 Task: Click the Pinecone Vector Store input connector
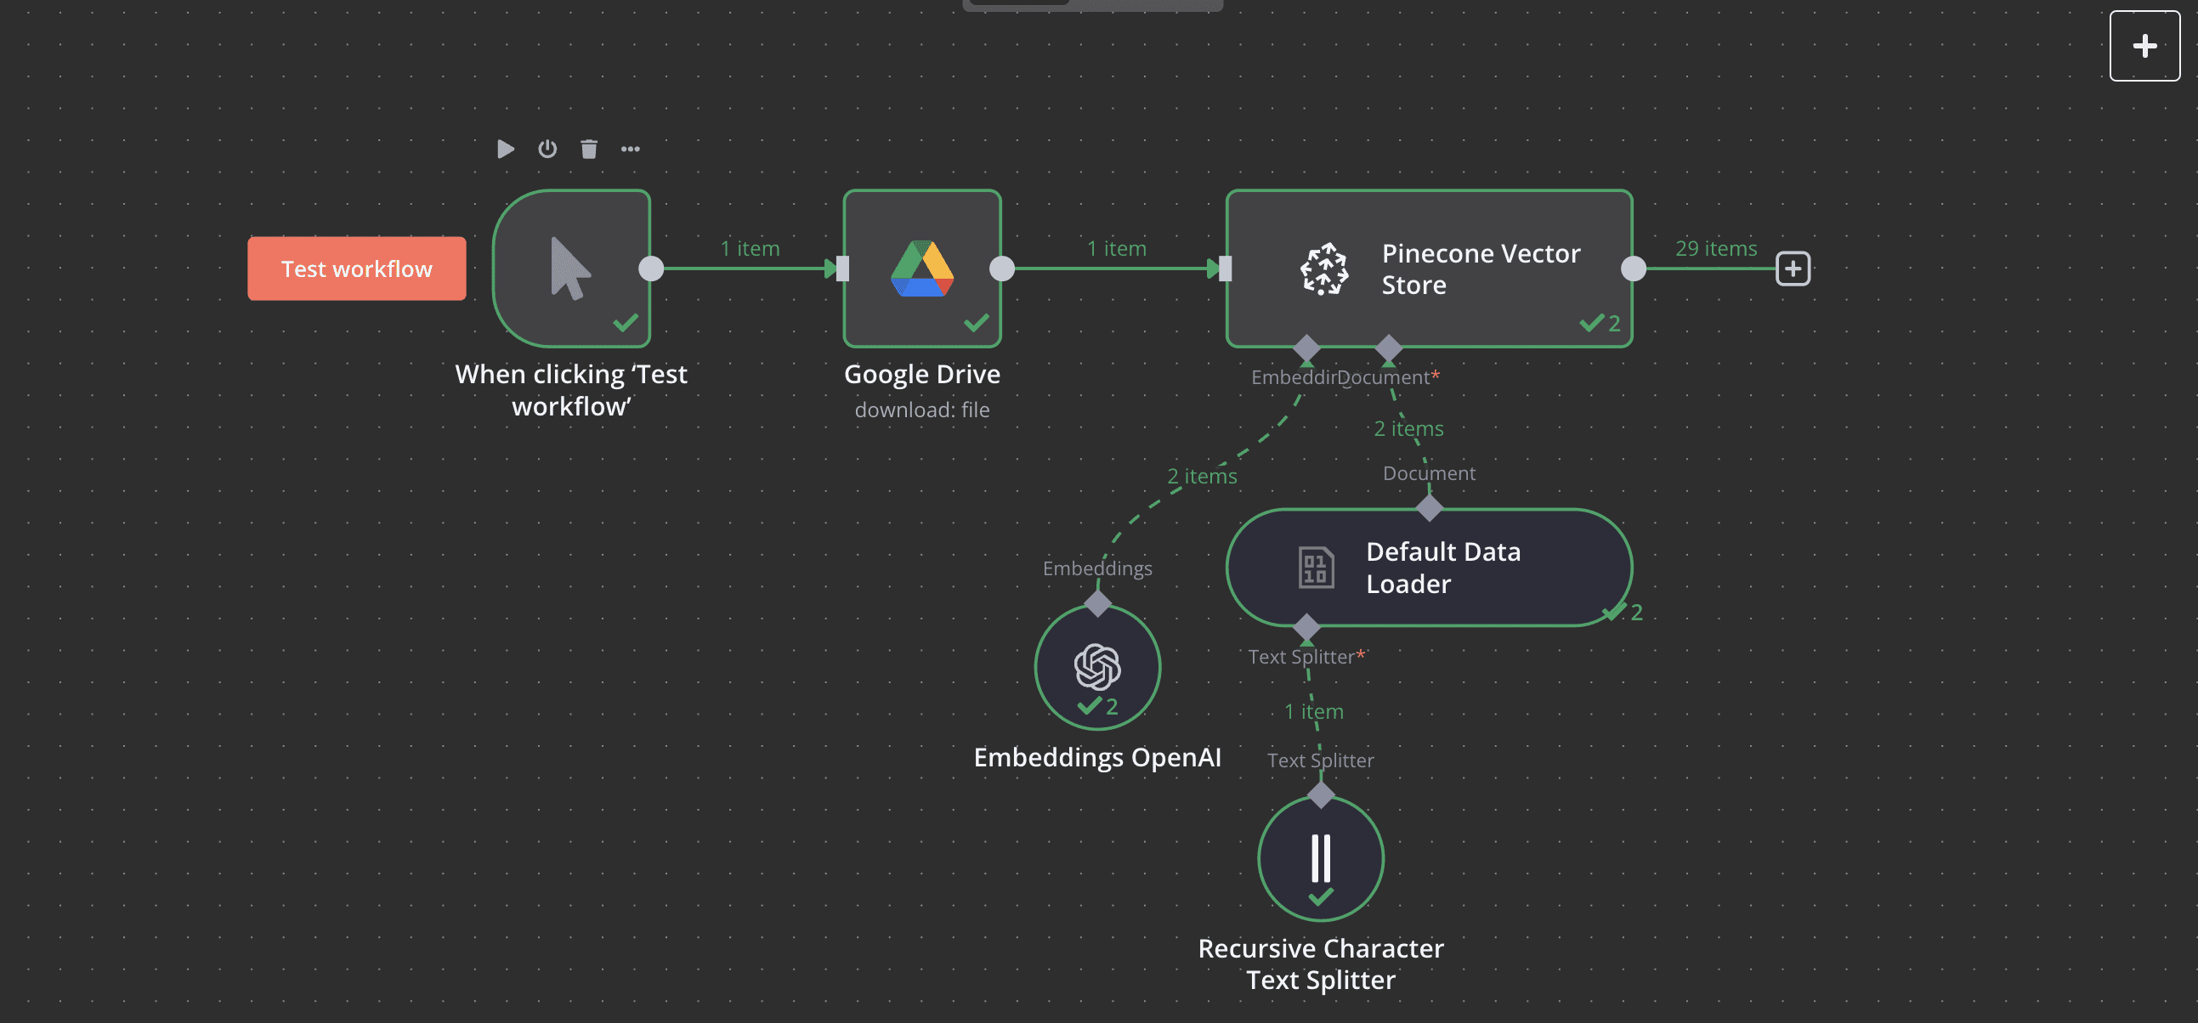click(x=1226, y=268)
